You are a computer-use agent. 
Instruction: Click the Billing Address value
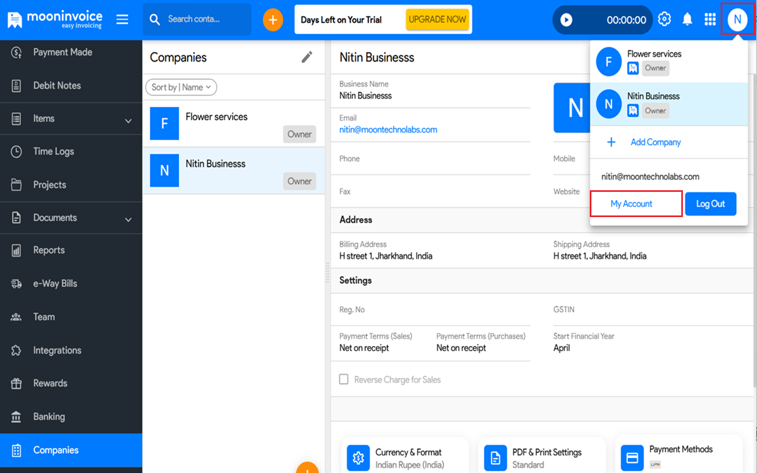386,256
